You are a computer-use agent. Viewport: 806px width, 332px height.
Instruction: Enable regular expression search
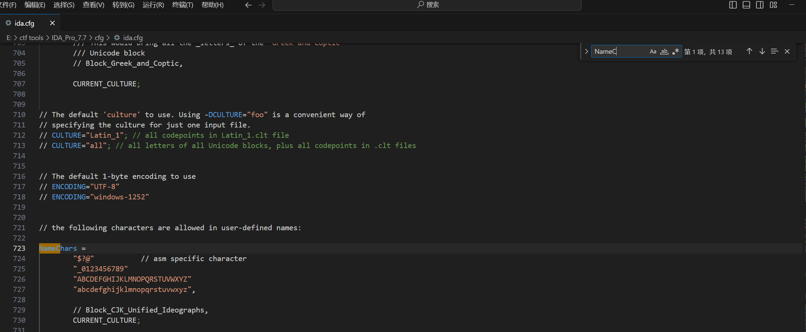click(675, 51)
